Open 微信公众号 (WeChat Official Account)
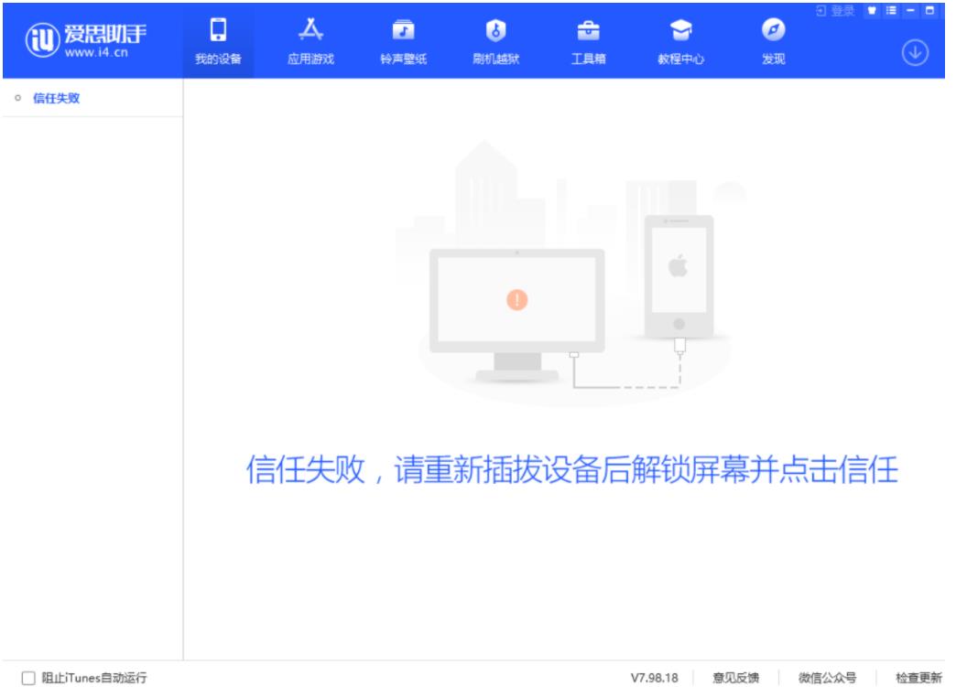 pyautogui.click(x=827, y=678)
